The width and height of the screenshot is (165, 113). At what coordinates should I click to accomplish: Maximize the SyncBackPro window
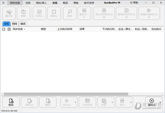[153, 3]
